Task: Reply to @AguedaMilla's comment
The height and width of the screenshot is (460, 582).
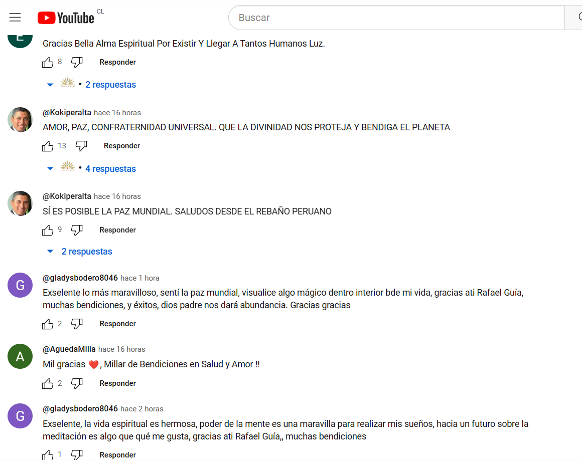Action: (118, 383)
